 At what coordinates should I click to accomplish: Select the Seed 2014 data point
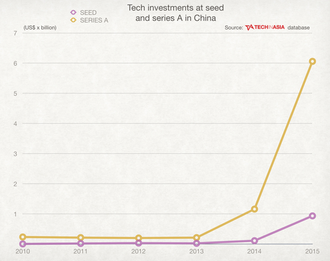point(254,241)
